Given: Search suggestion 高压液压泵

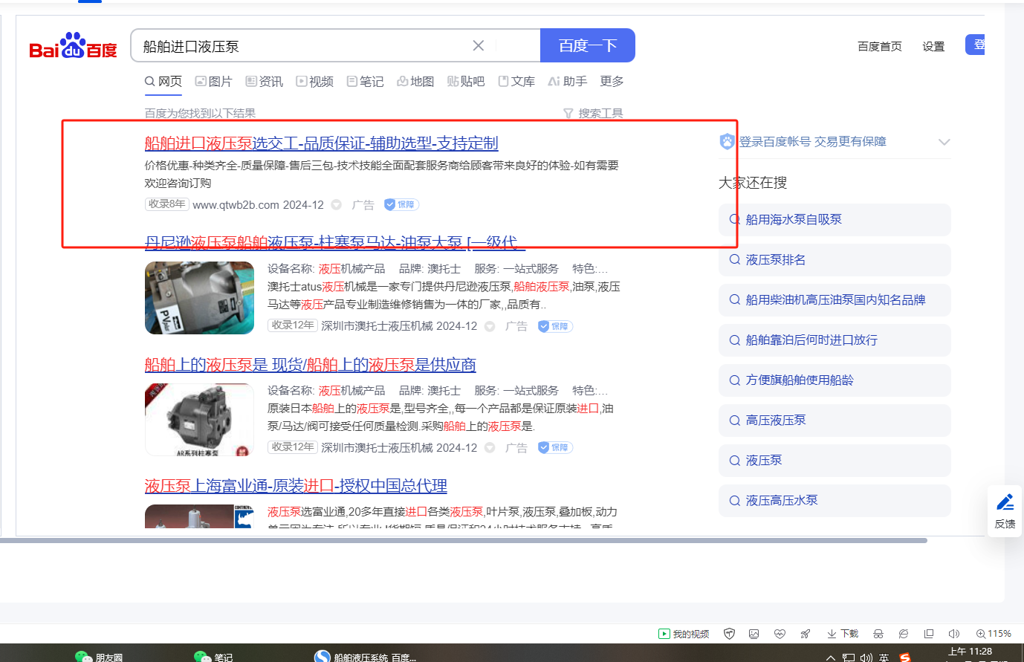Looking at the screenshot, I should [835, 421].
